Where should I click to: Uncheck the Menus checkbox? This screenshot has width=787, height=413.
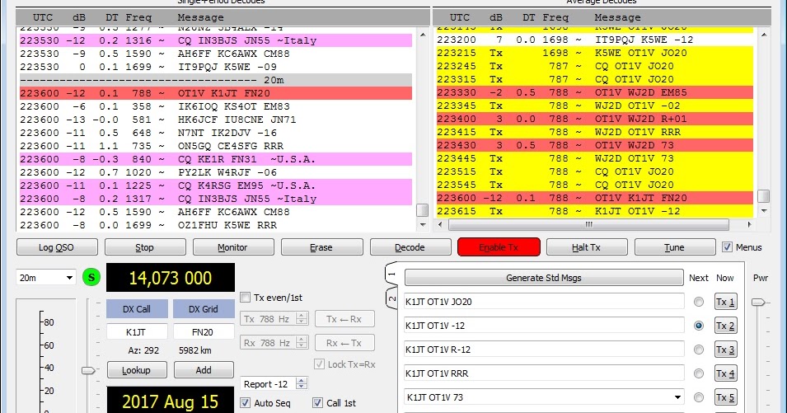727,247
